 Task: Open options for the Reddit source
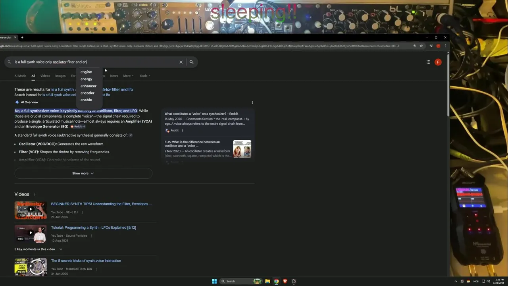coord(182,130)
